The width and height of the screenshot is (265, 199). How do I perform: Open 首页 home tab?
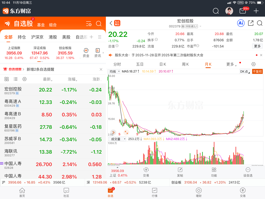22,193
